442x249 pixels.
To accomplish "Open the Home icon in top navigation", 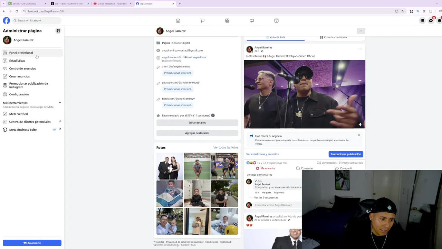I will (x=178, y=20).
